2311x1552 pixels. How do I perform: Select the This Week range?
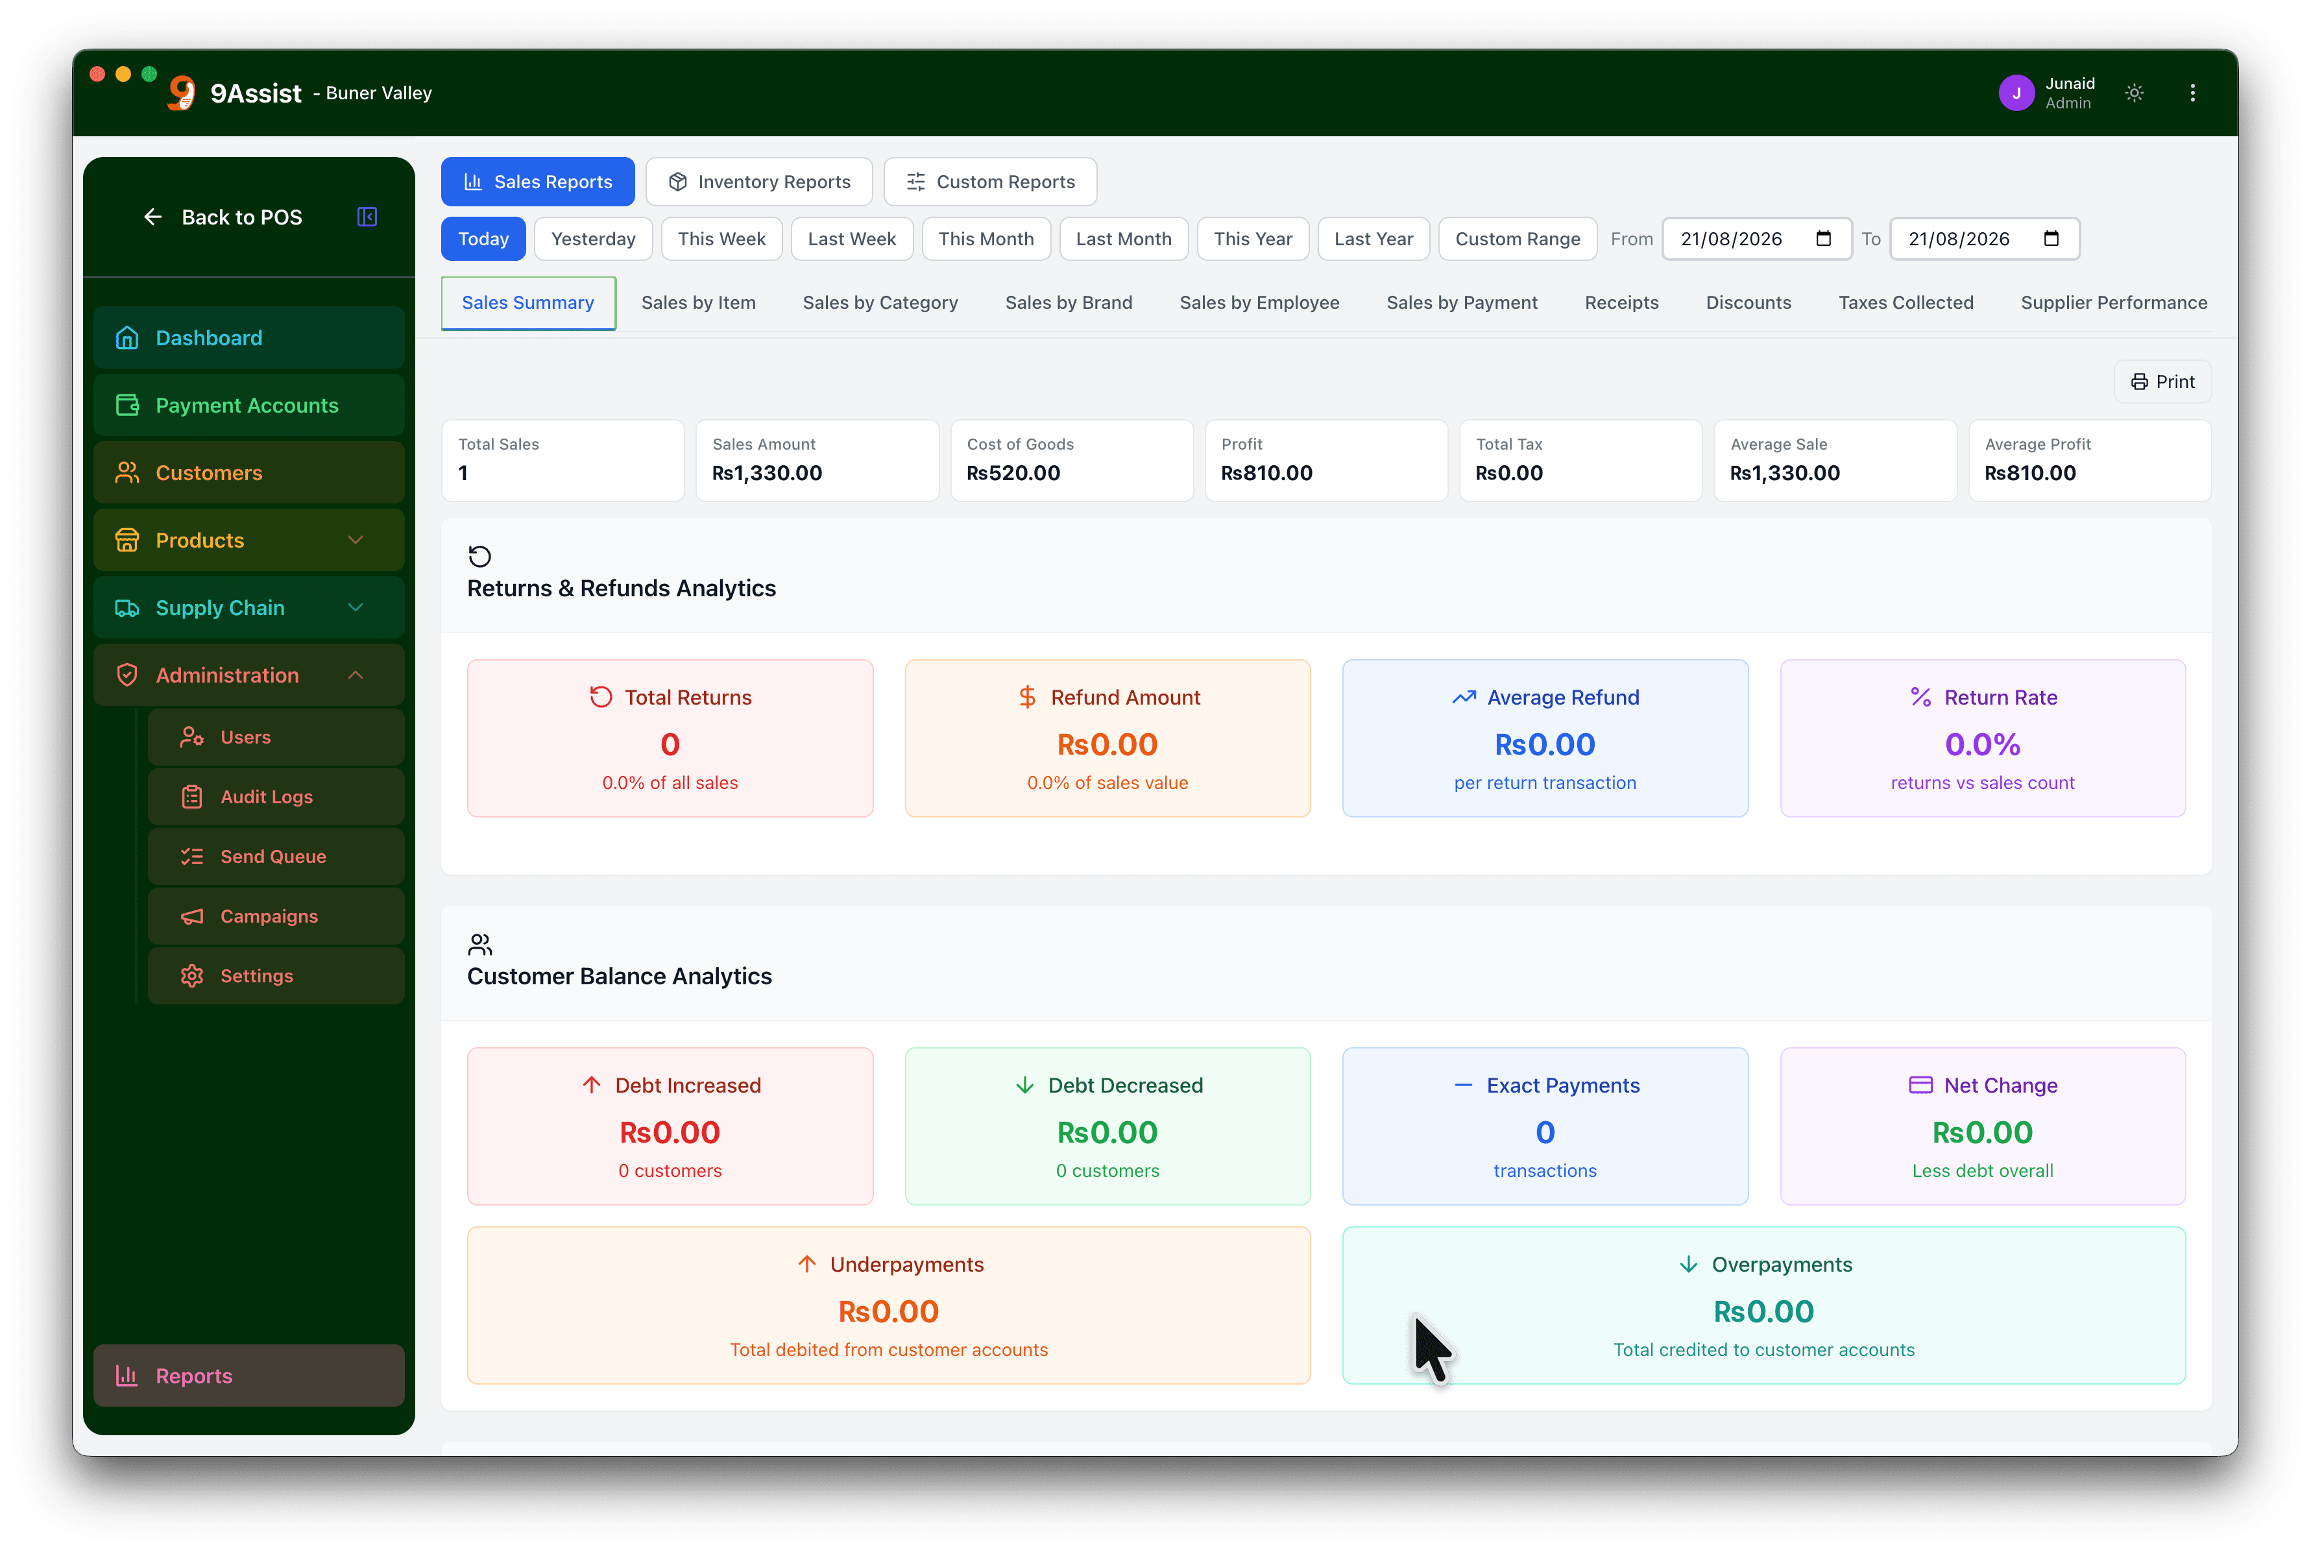[721, 239]
